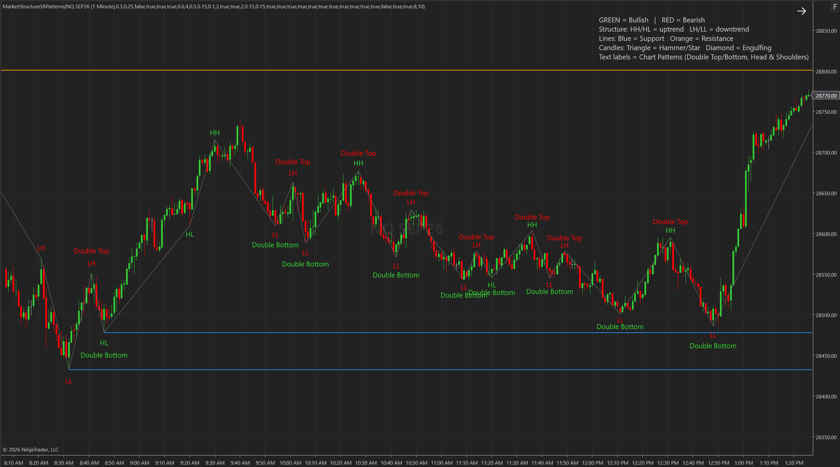Click the 1:00 PM time axis label

pos(744,463)
